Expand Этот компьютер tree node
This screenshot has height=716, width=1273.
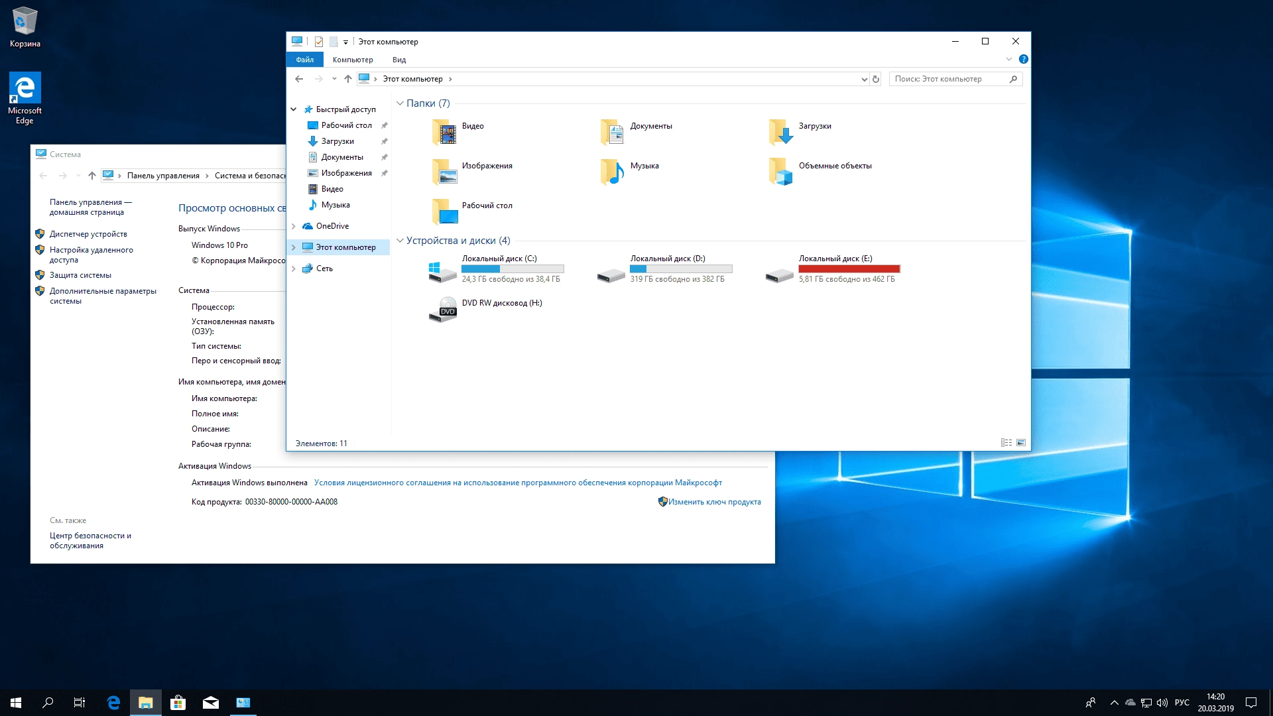tap(294, 247)
